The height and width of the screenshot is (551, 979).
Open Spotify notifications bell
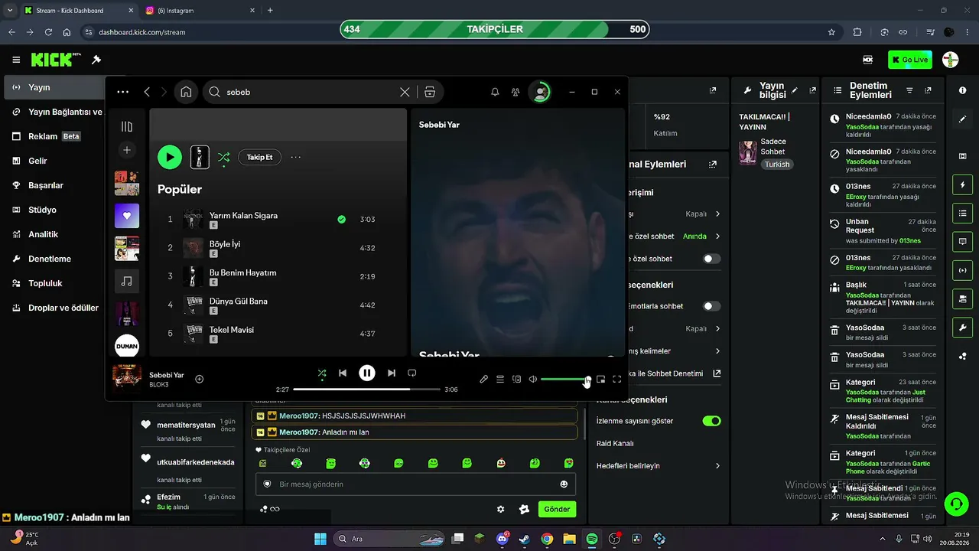[x=495, y=92]
